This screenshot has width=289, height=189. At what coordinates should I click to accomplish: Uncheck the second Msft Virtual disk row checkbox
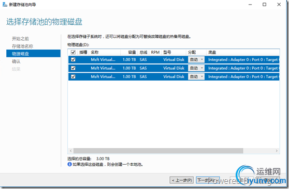point(73,68)
